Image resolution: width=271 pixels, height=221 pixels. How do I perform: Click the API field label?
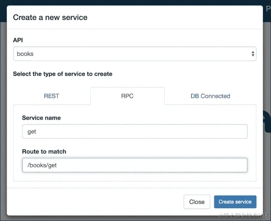18,40
